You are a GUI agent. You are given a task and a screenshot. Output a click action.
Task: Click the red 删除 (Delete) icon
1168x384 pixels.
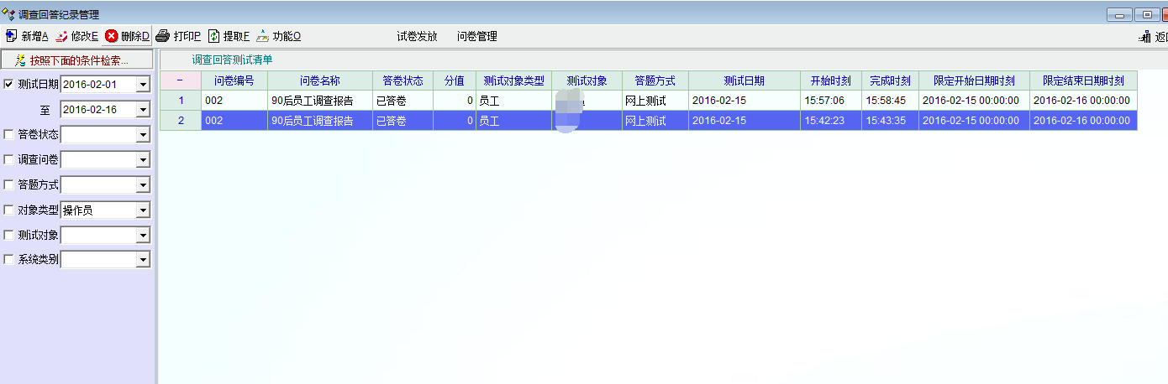pyautogui.click(x=111, y=36)
